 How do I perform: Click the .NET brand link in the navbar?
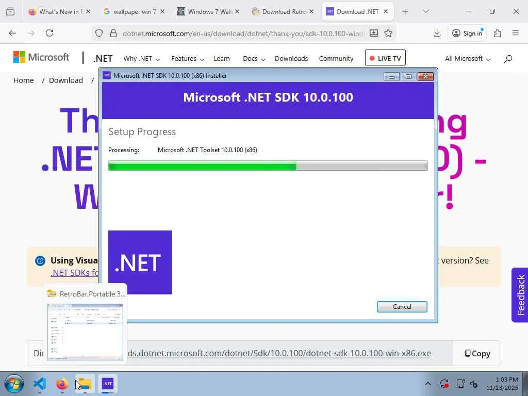pos(103,59)
